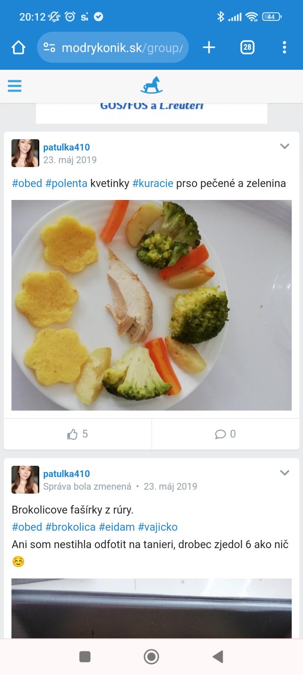The width and height of the screenshot is (303, 675).
Task: Open the #polenta hashtag link
Action: (66, 184)
